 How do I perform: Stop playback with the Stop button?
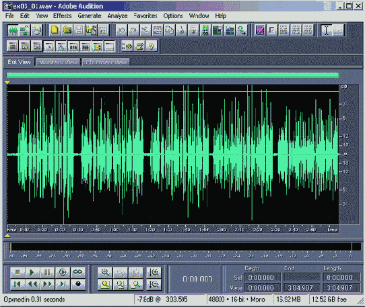pyautogui.click(x=18, y=272)
